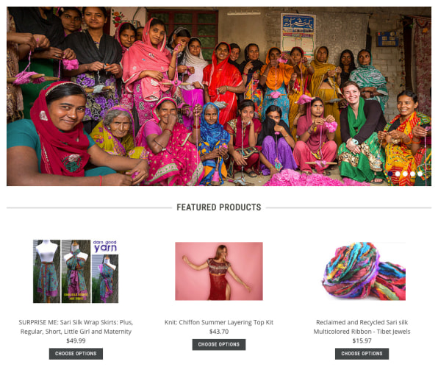Open SURPRISE ME Sari Silk Wrap Skirts link
438x367 pixels.
pos(76,327)
